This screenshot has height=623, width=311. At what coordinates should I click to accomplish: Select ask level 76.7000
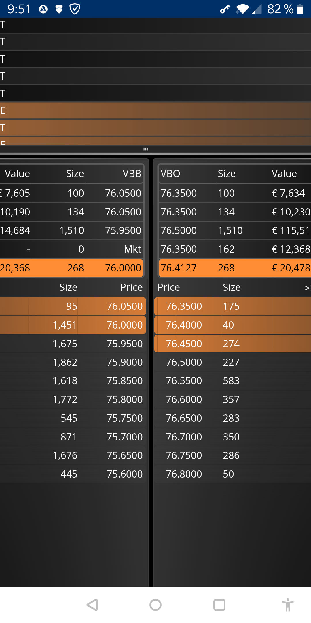(x=233, y=437)
